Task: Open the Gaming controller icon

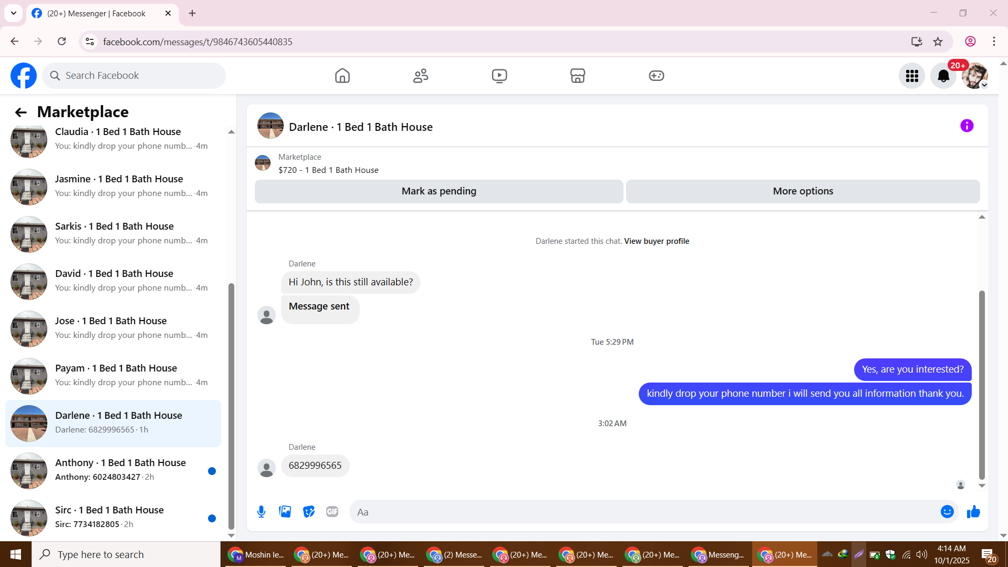Action: coord(657,76)
